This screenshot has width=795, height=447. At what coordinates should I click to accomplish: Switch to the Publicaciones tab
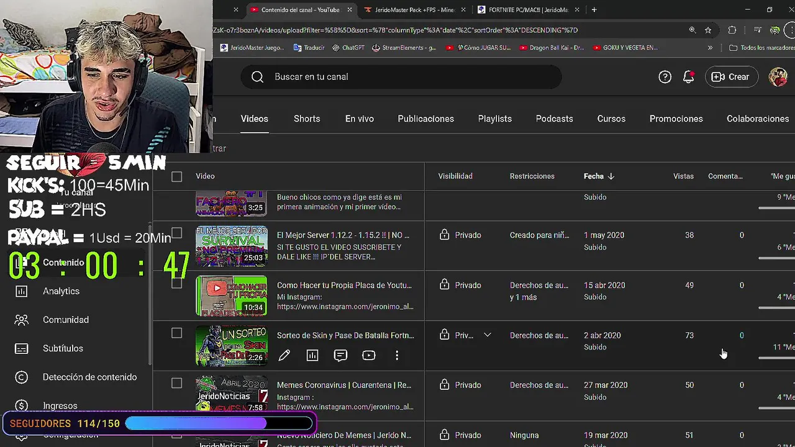click(x=426, y=119)
